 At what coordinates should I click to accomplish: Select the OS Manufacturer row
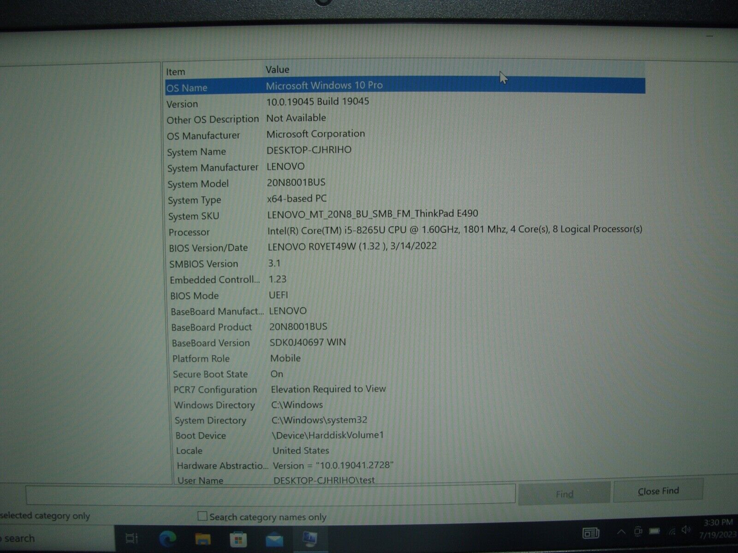[x=405, y=135]
